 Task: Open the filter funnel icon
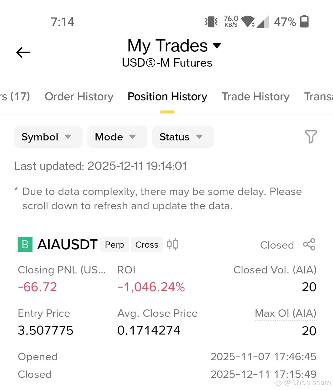(x=311, y=137)
